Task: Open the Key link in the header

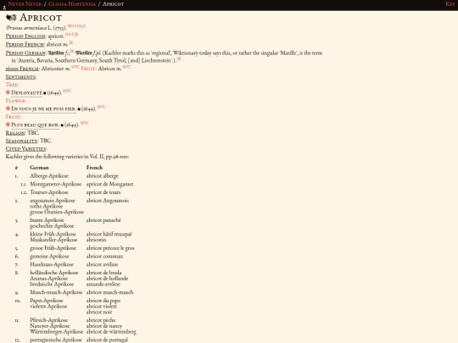Action: [450, 3]
